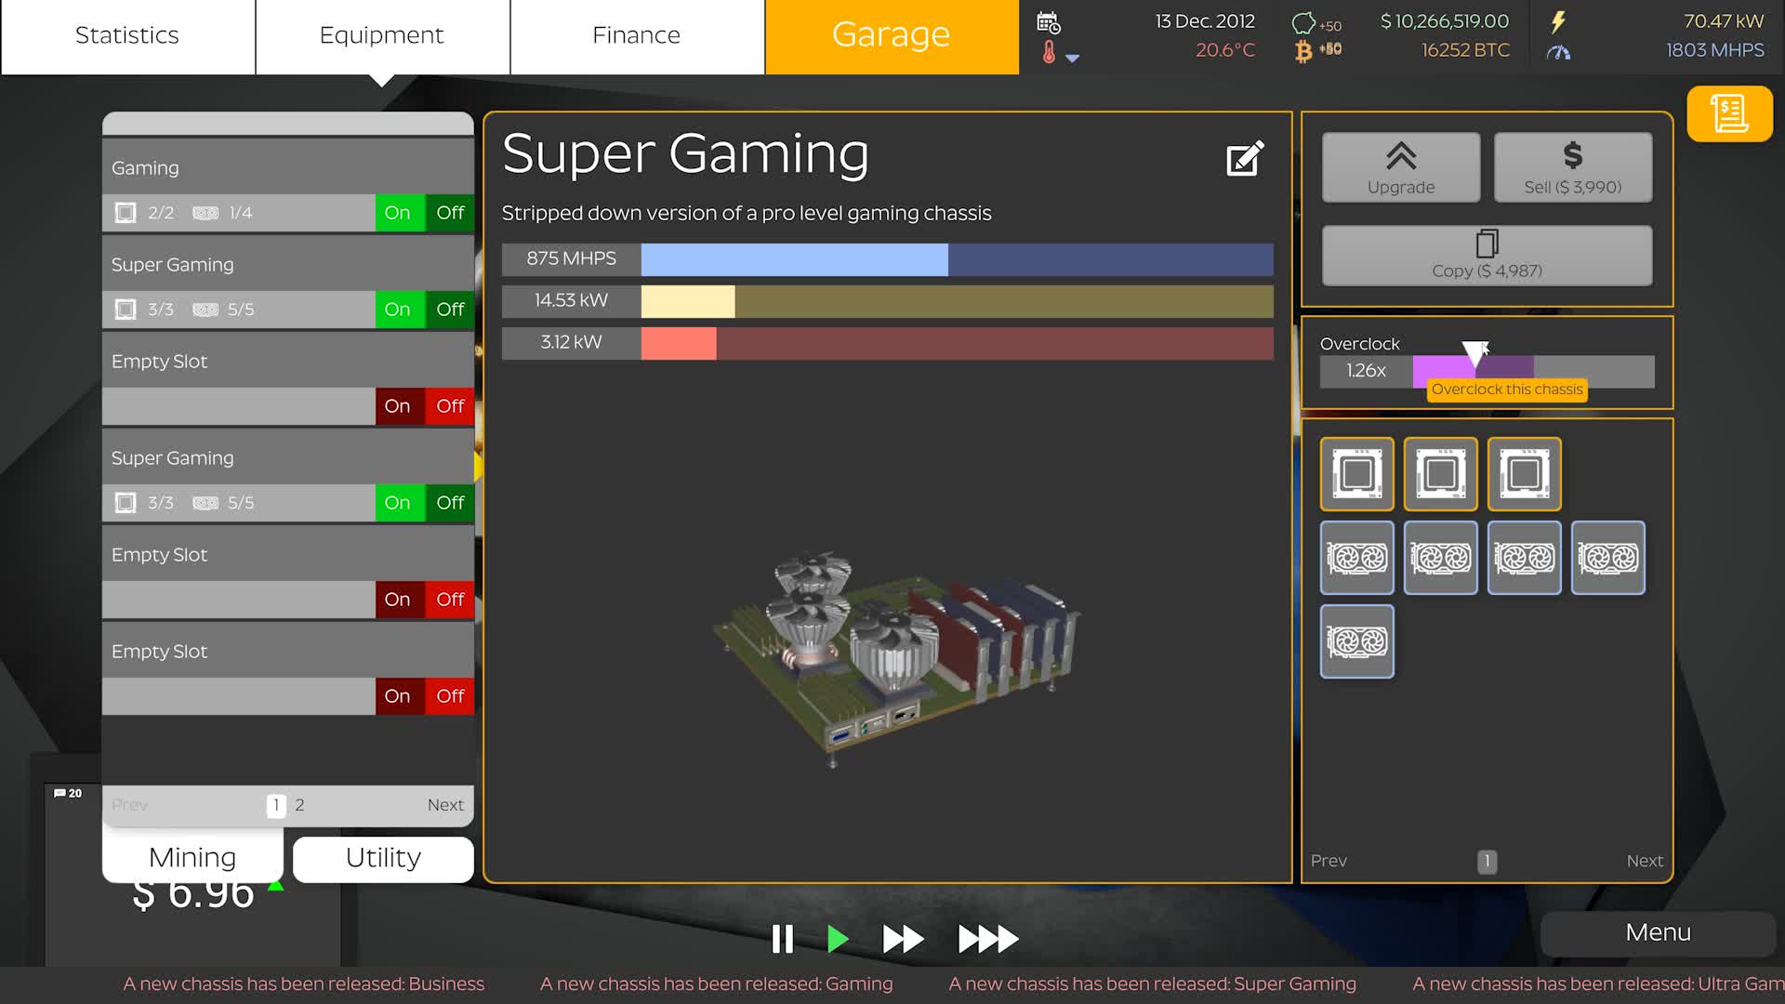The height and width of the screenshot is (1004, 1785).
Task: Select the first GPU card slot
Action: click(1356, 558)
